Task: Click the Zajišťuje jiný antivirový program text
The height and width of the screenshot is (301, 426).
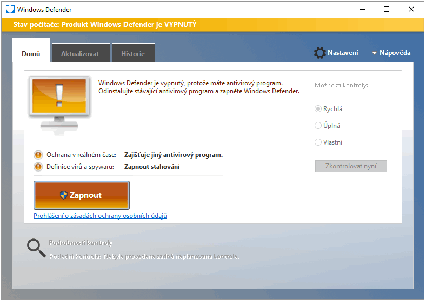Action: [x=174, y=155]
